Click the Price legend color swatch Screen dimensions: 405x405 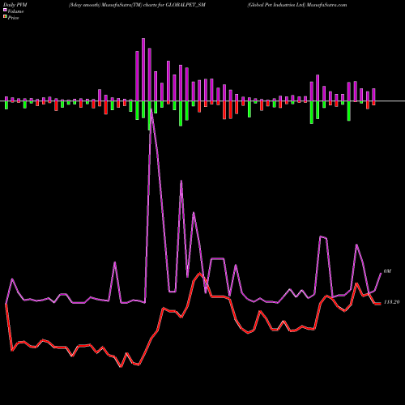pyautogui.click(x=5, y=17)
